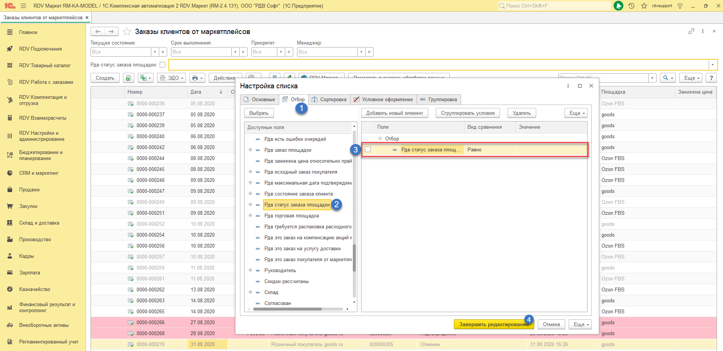Open RDV:Товарный каталог in sidebar

45,65
